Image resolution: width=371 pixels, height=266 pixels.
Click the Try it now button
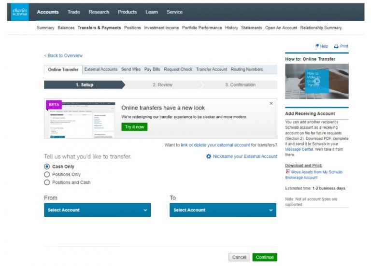pyautogui.click(x=134, y=127)
